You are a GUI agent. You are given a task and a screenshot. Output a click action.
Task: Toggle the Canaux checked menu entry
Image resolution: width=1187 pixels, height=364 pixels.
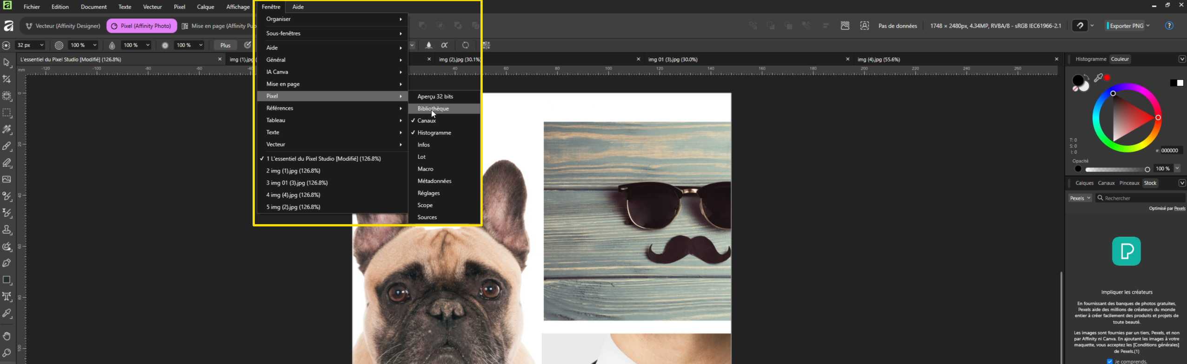pyautogui.click(x=427, y=121)
